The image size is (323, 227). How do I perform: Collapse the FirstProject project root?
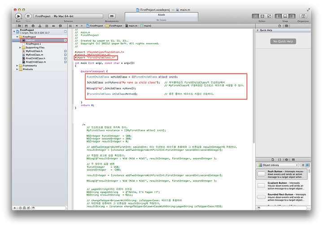pyautogui.click(x=14, y=31)
